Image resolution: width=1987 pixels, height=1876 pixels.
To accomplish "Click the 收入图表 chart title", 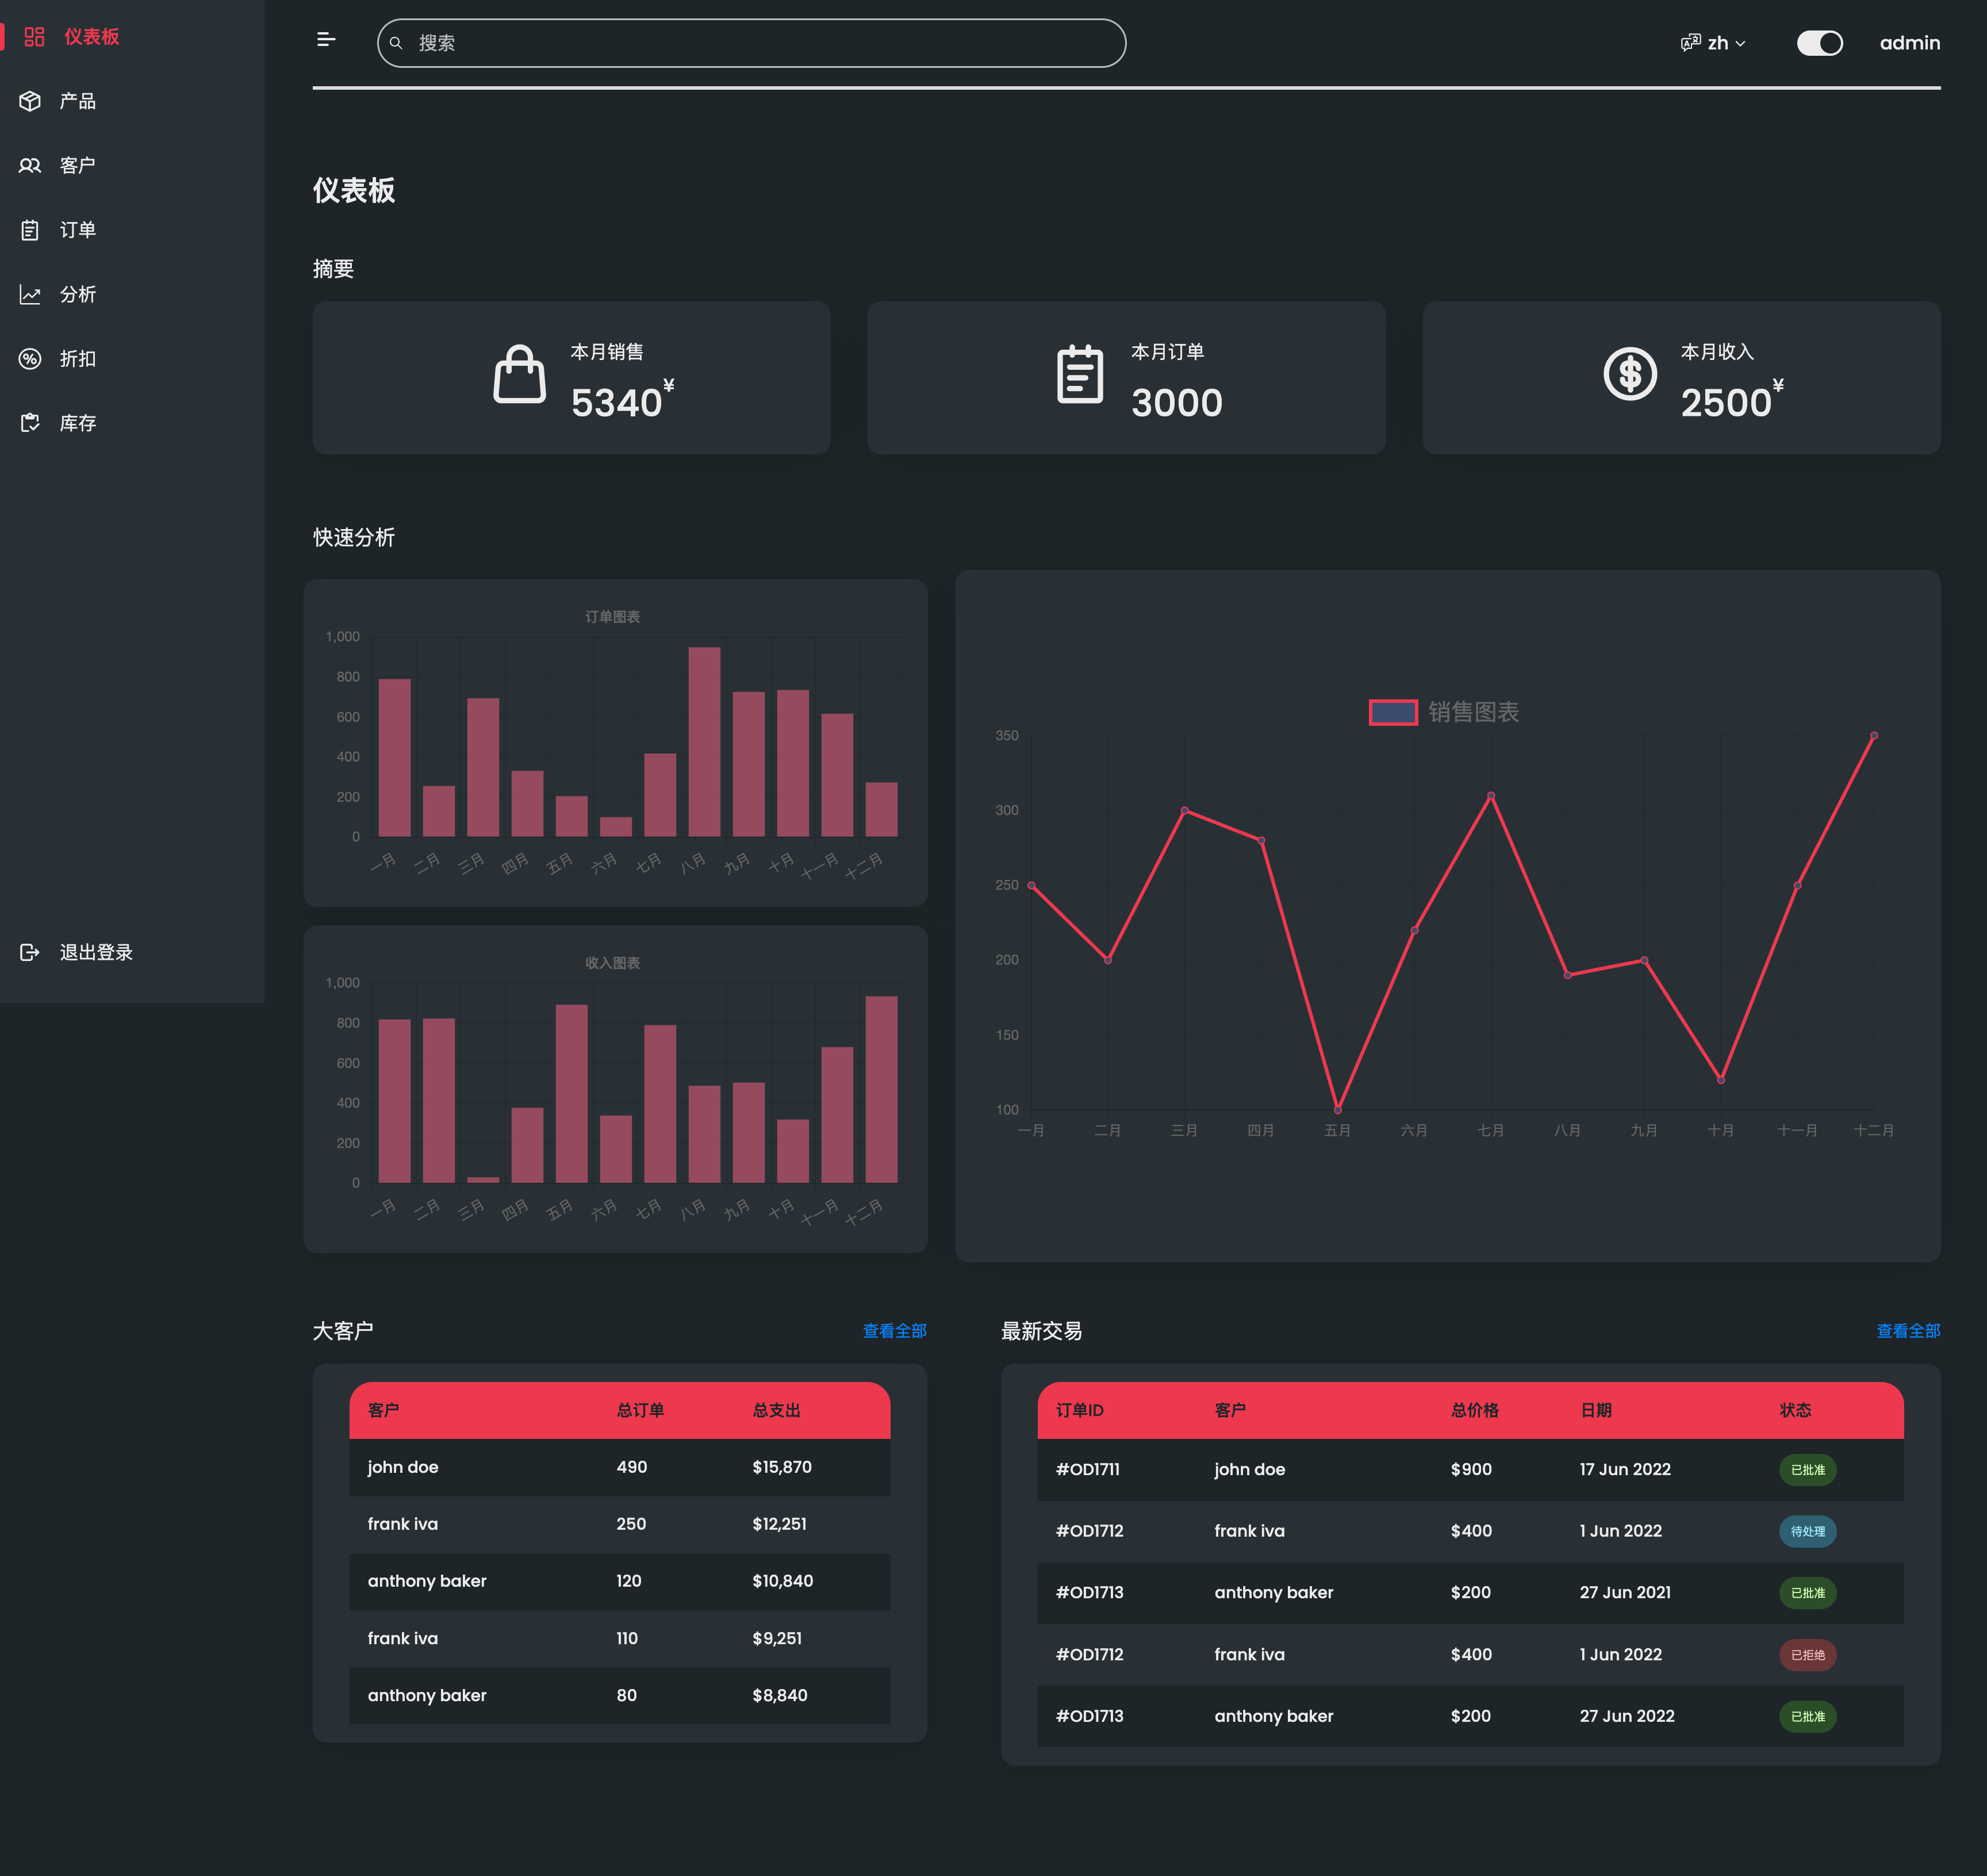I will (x=613, y=963).
